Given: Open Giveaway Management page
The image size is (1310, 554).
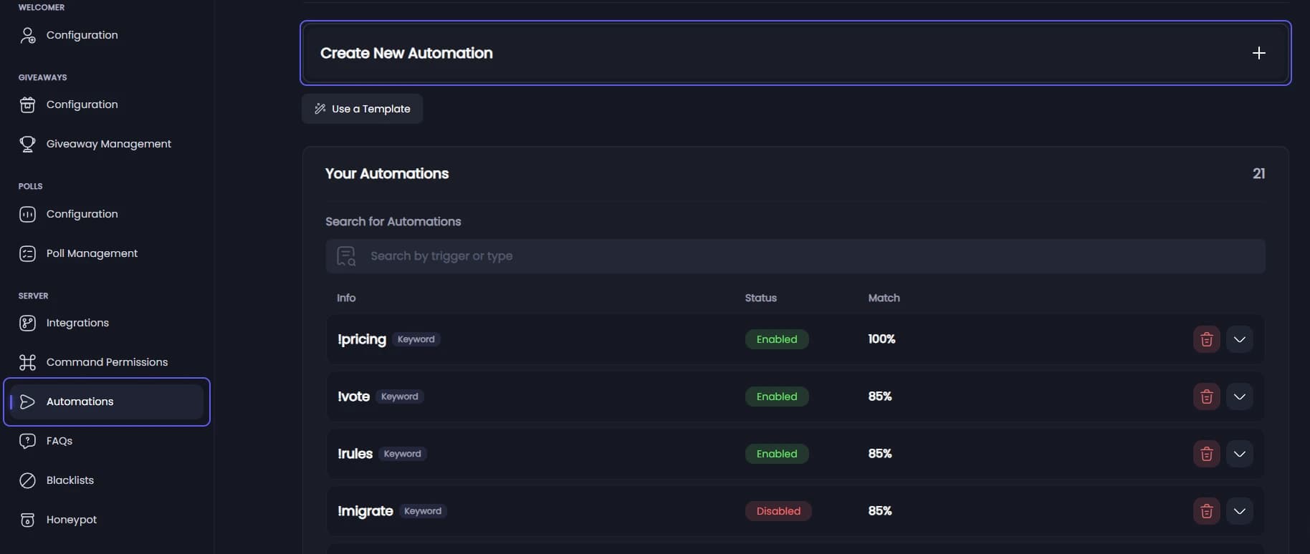Looking at the screenshot, I should click(x=108, y=144).
